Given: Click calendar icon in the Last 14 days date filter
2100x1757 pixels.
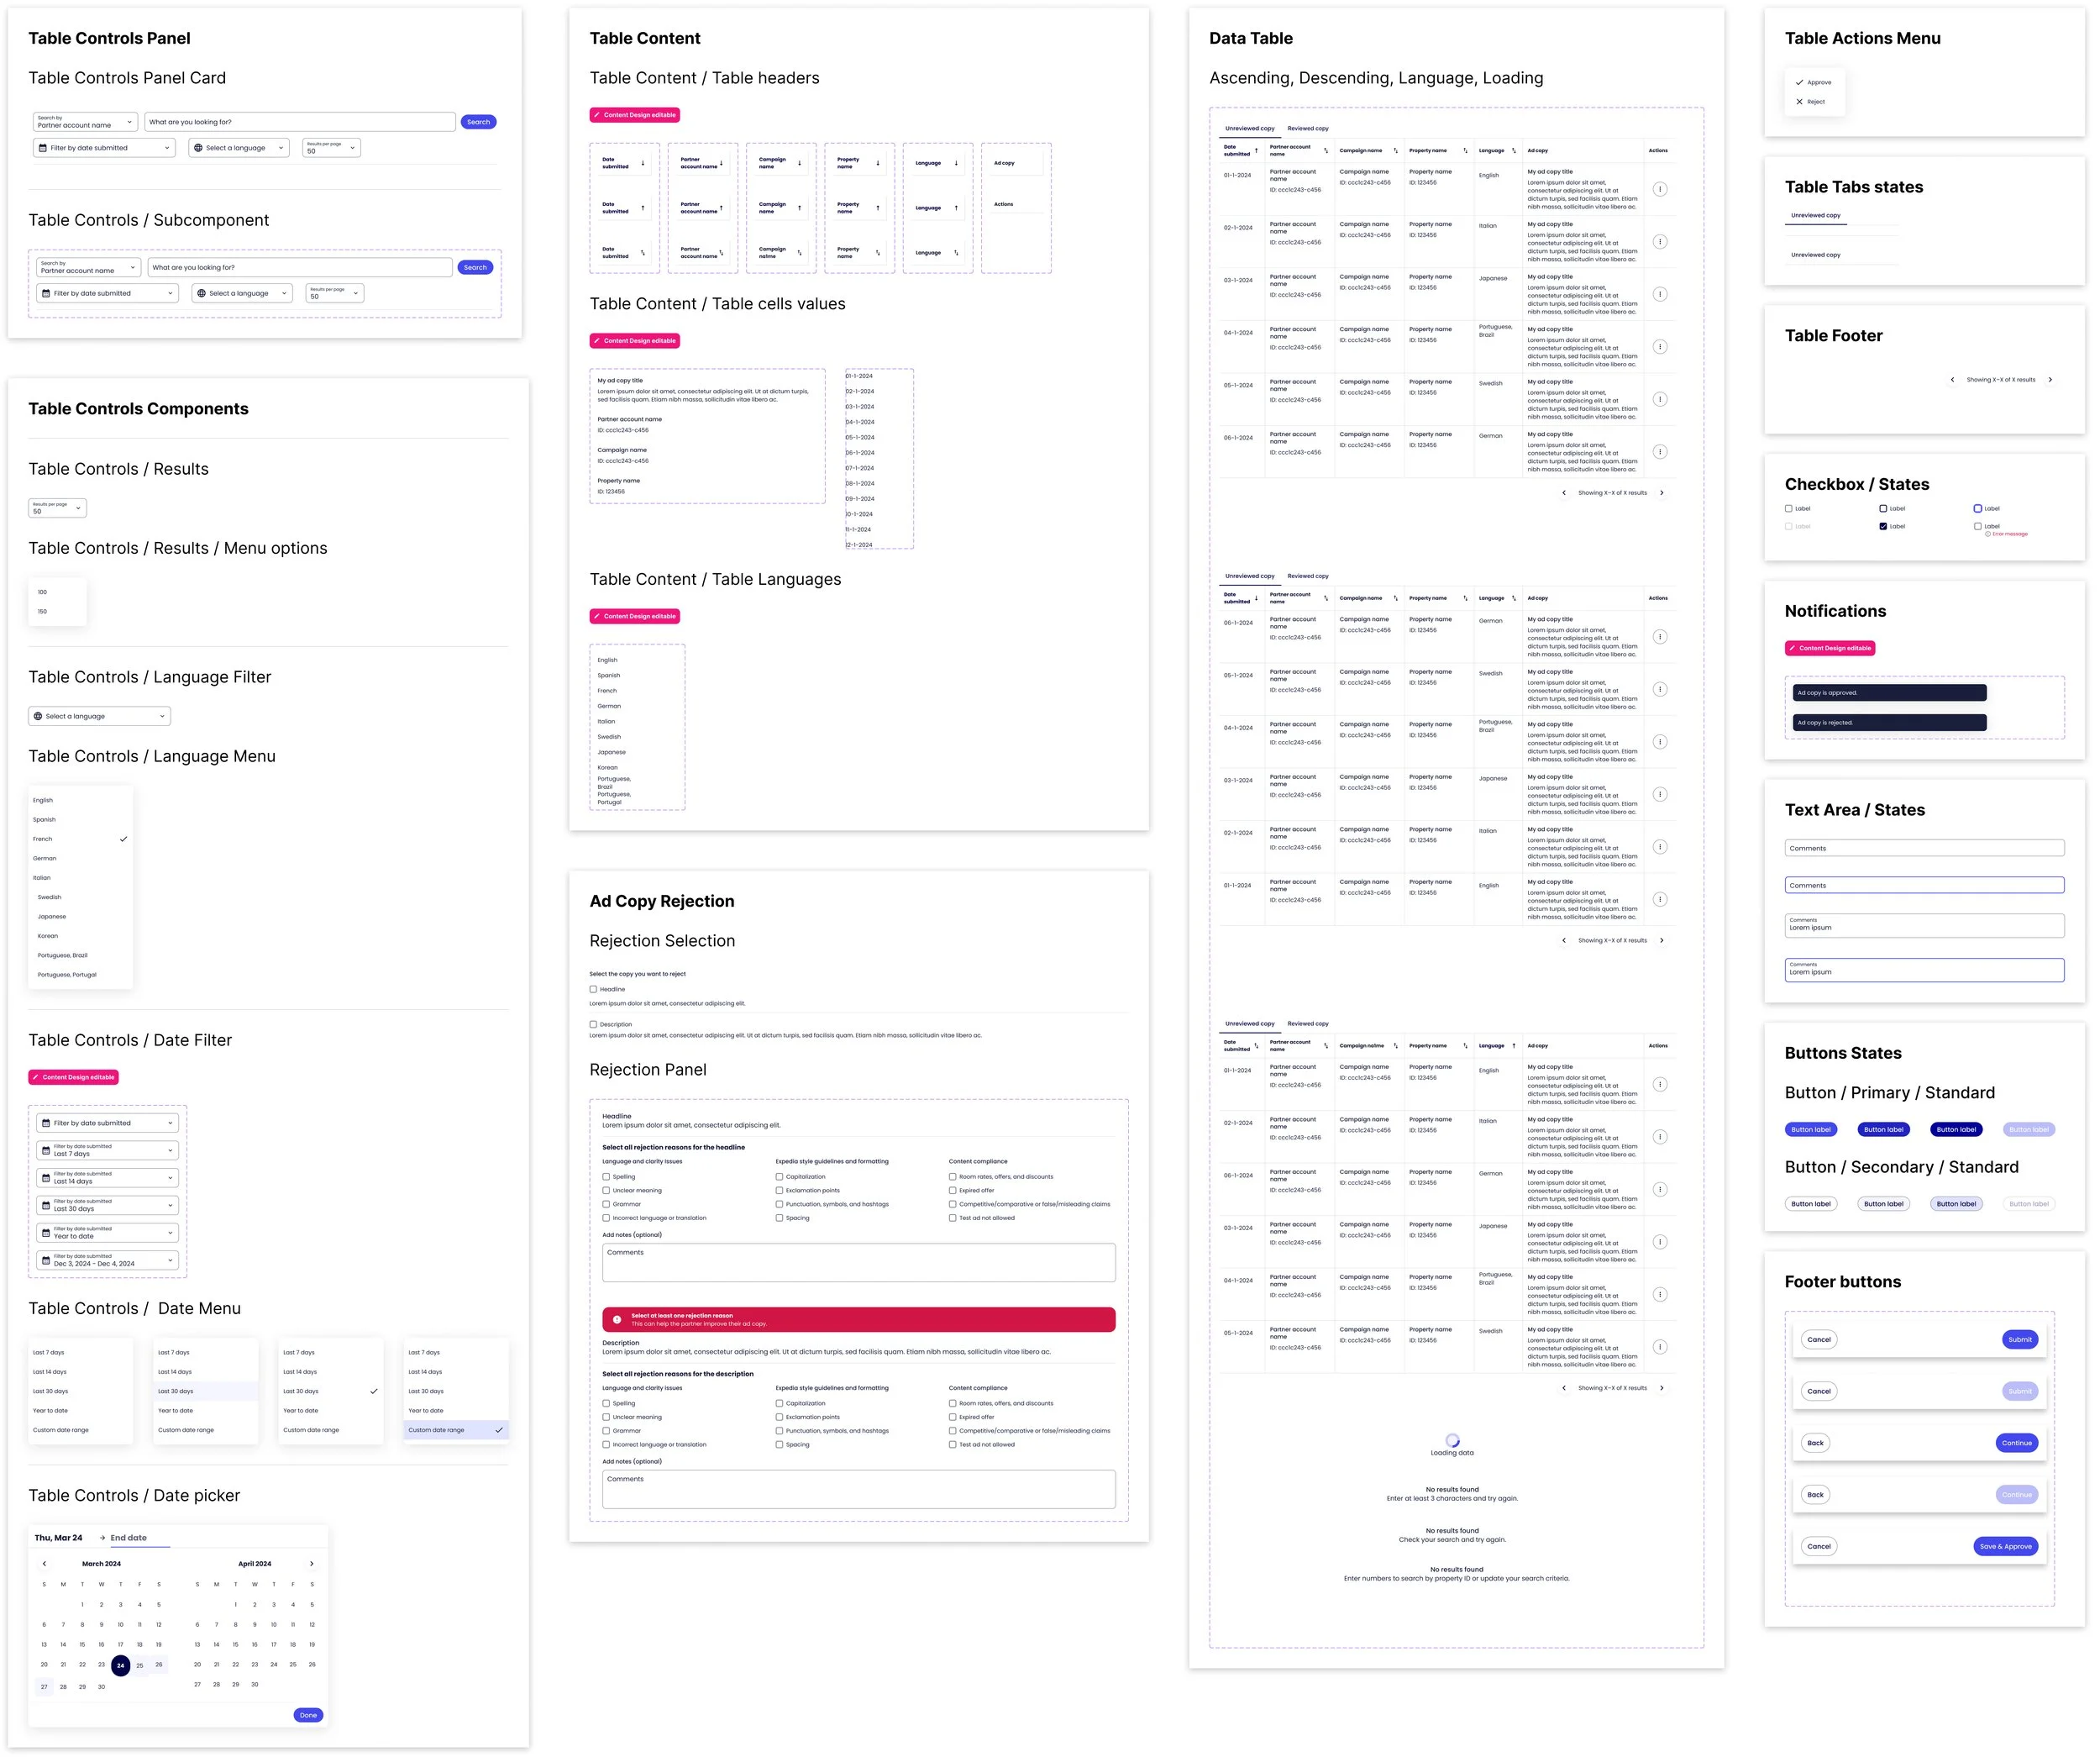Looking at the screenshot, I should (x=45, y=1179).
